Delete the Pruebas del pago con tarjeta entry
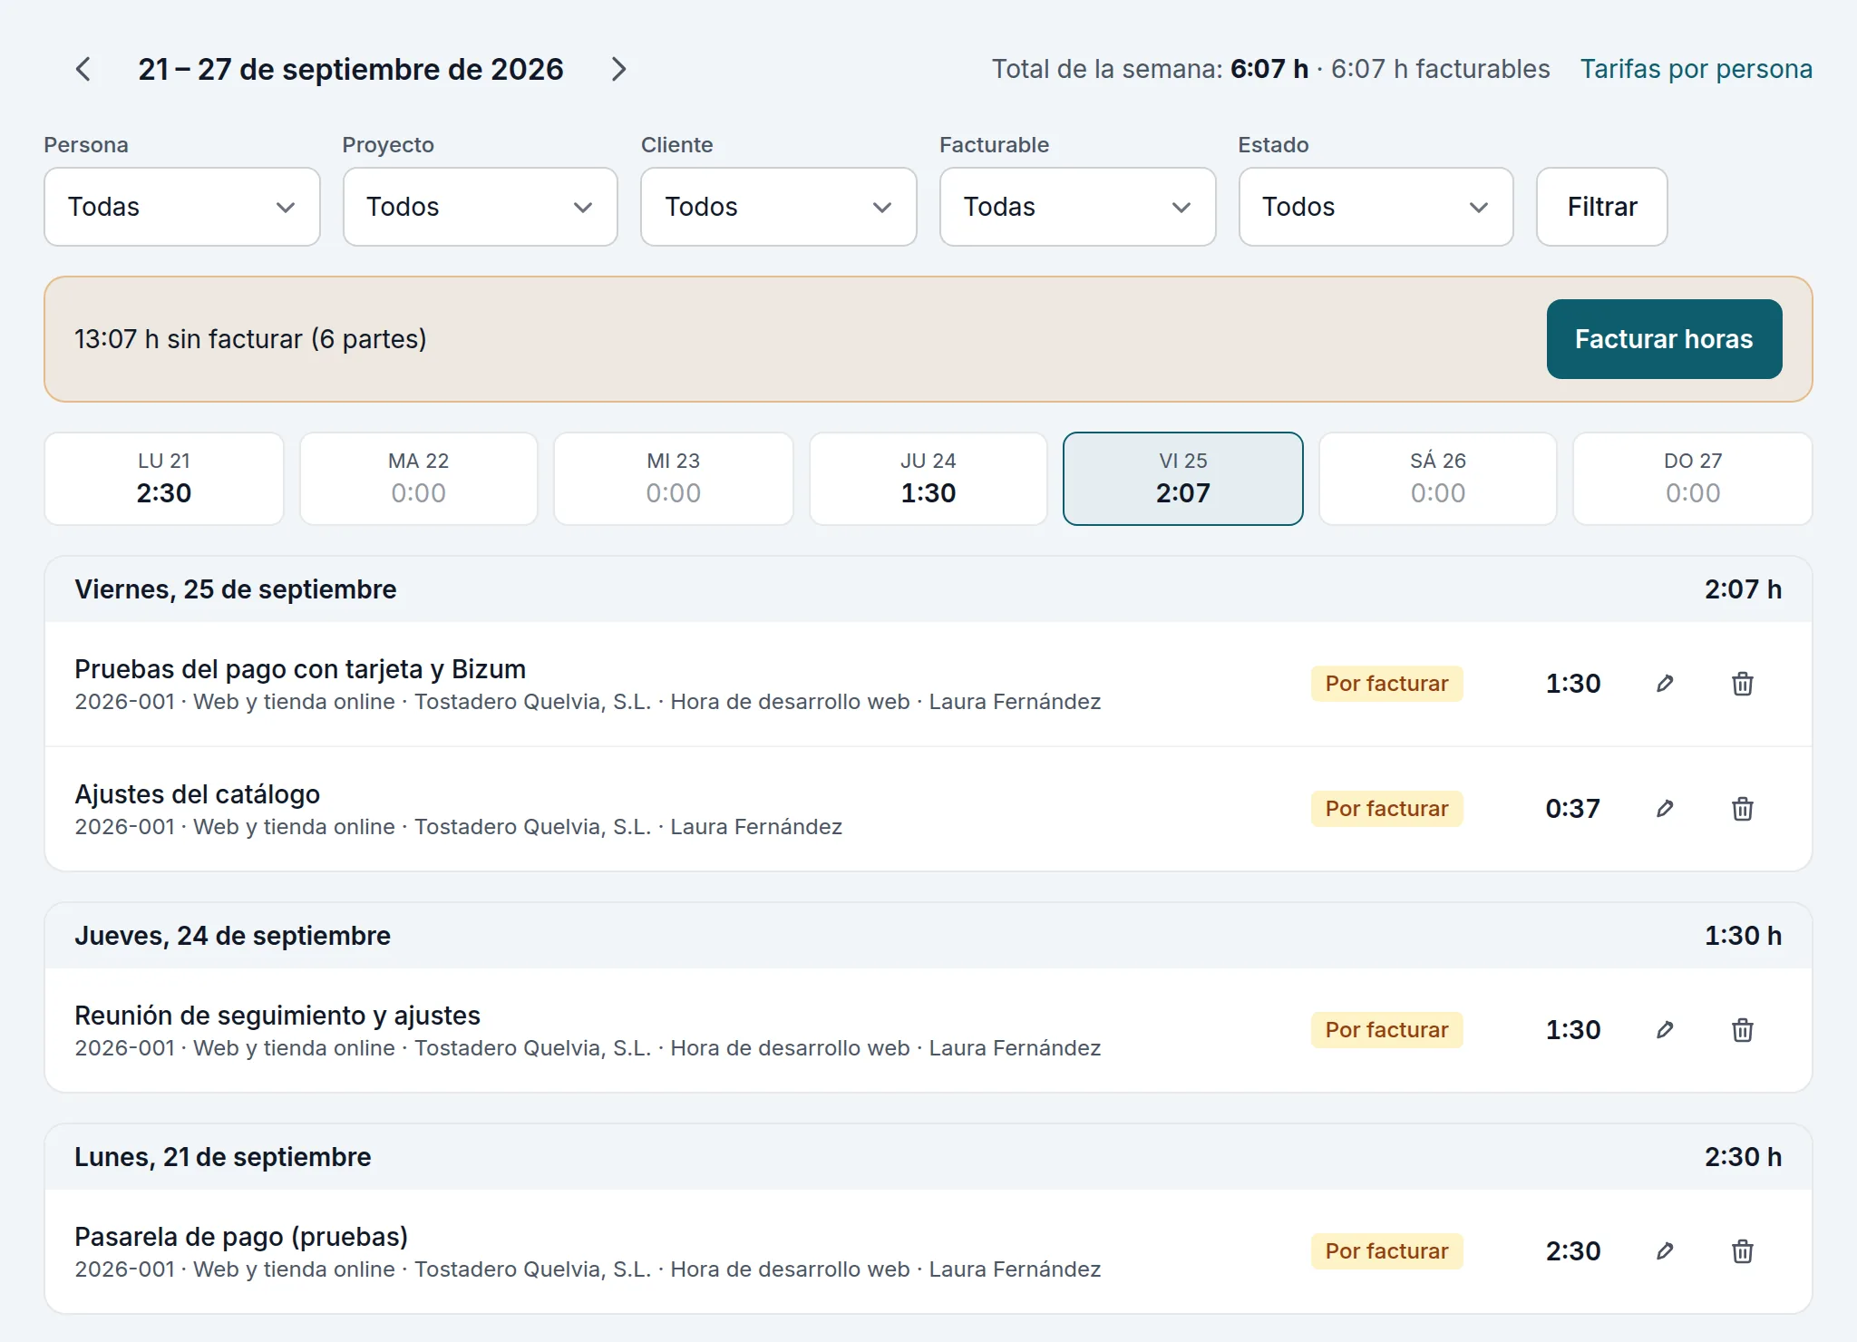1857x1342 pixels. tap(1742, 684)
